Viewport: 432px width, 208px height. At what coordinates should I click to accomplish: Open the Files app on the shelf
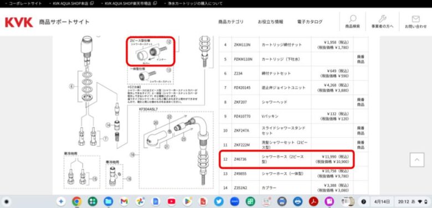click(108, 201)
